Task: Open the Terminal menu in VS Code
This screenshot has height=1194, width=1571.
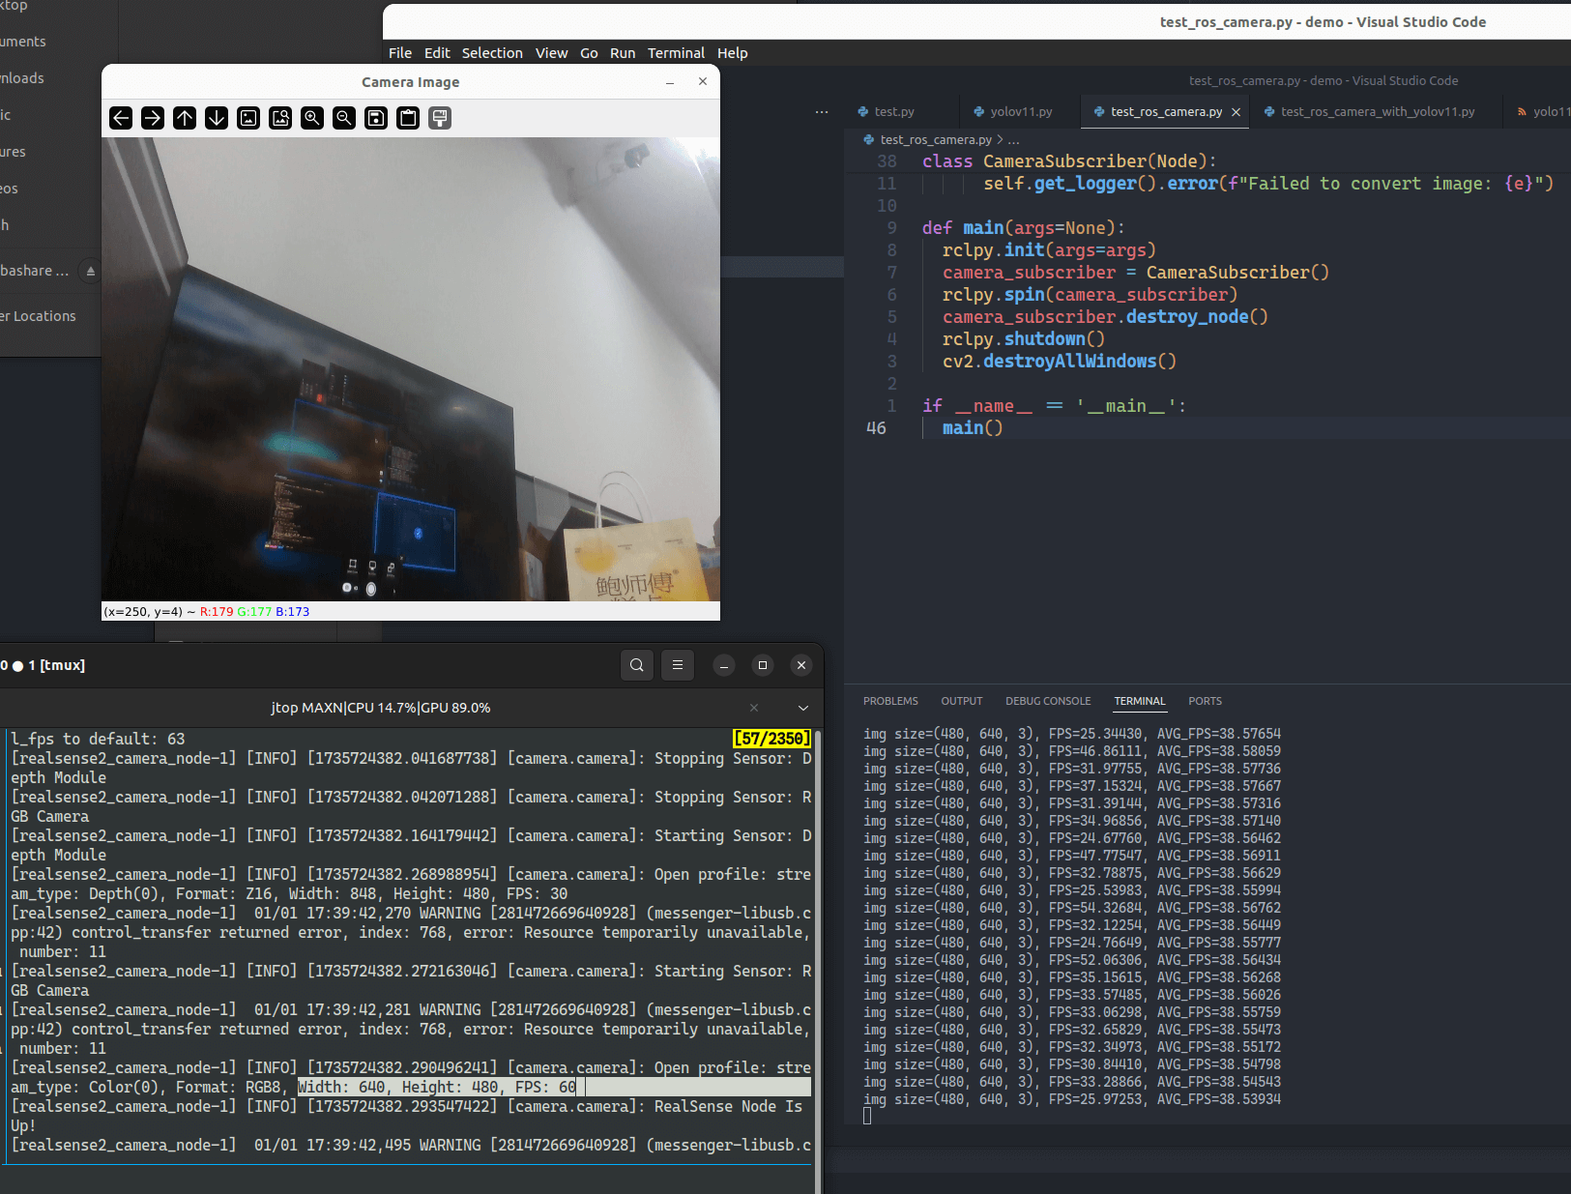Action: click(x=676, y=53)
